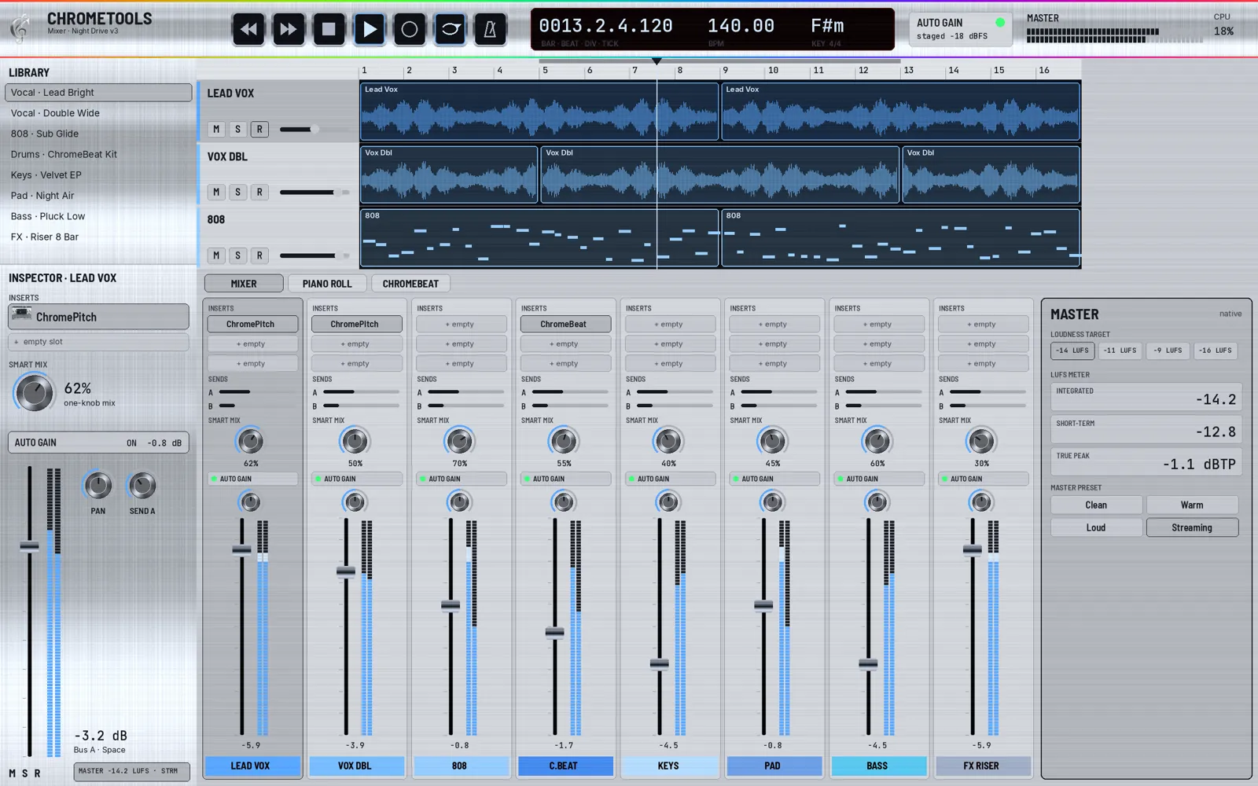Click the Auto Gain staged indicator in header
This screenshot has height=786, width=1258.
(960, 29)
